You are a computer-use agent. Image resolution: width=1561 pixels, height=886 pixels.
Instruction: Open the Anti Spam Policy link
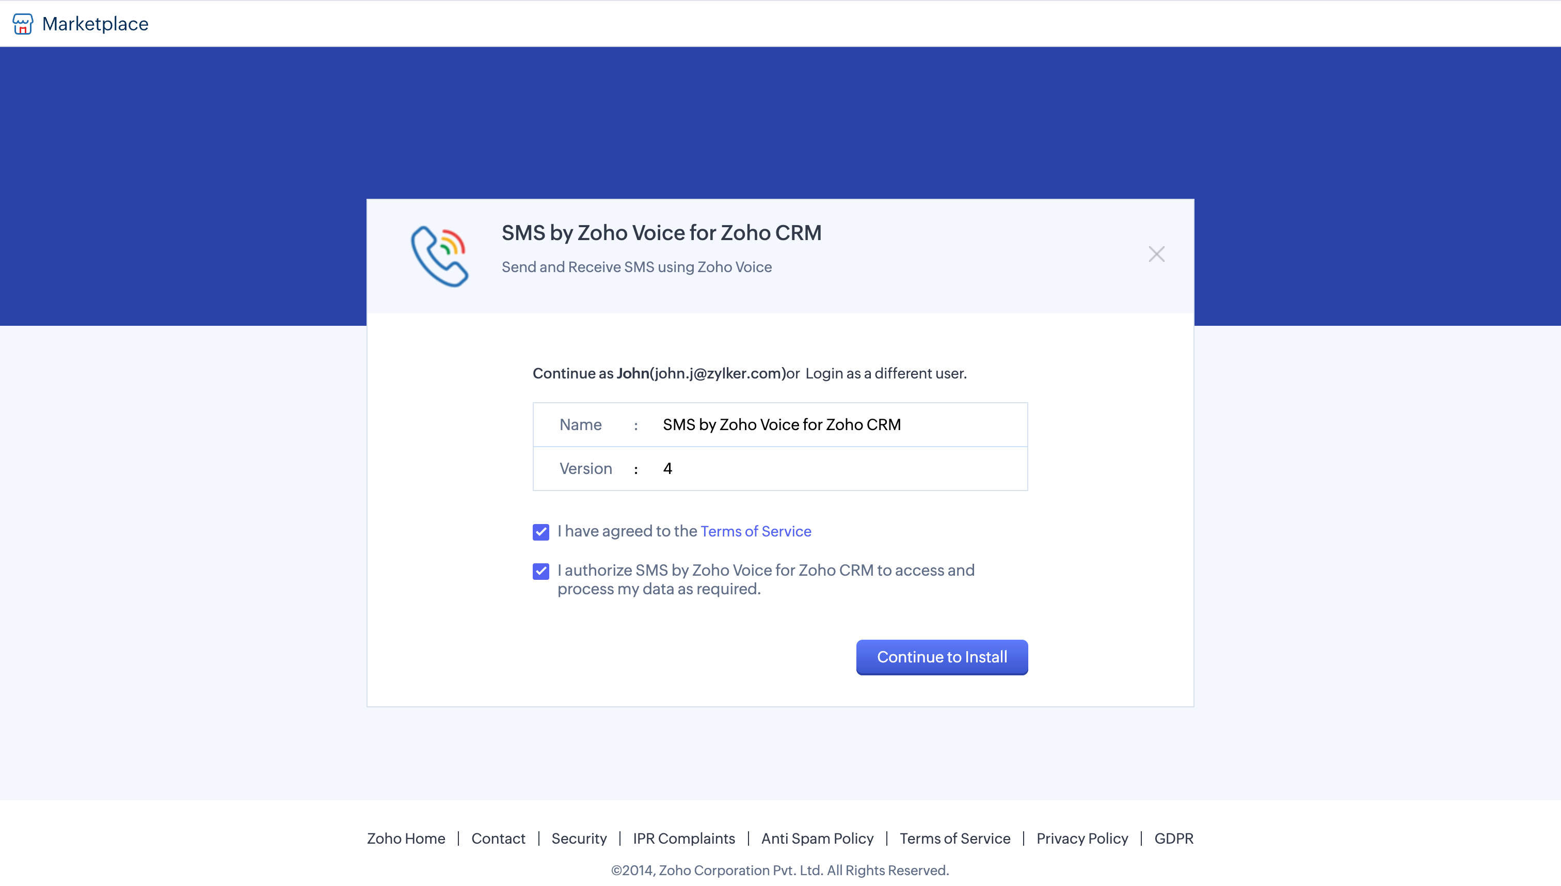tap(817, 838)
